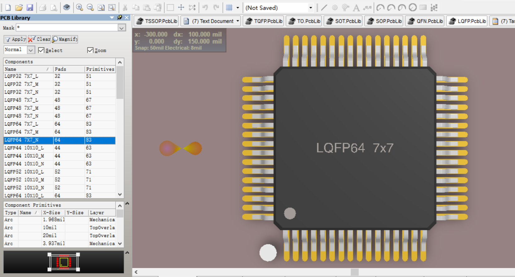Zoom in with the magnifier plus icon
Viewport: 515px width, 277px height.
pyautogui.click(x=80, y=7)
